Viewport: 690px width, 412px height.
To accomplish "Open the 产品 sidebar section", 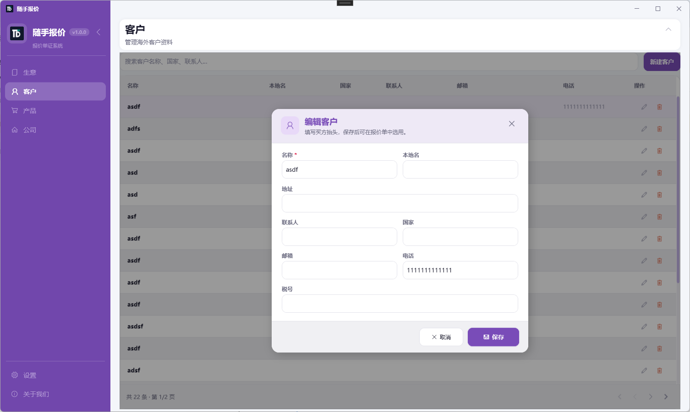I will click(55, 111).
